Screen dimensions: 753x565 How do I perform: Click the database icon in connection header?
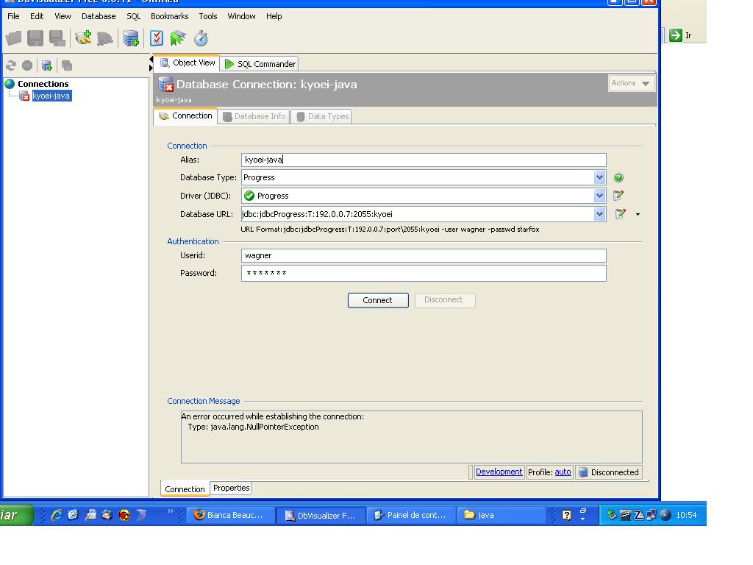[x=165, y=84]
